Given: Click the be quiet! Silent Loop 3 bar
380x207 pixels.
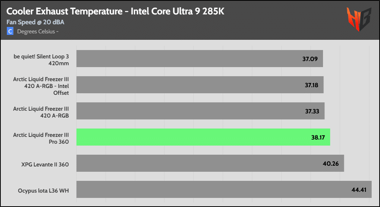Looking at the screenshot, I should tap(199, 59).
